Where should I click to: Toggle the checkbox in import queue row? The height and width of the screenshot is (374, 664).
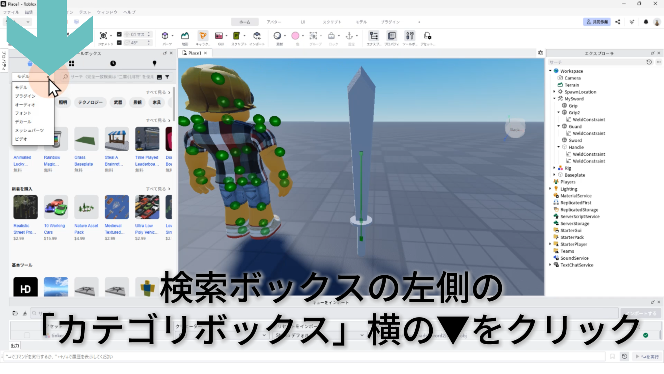tap(27, 335)
